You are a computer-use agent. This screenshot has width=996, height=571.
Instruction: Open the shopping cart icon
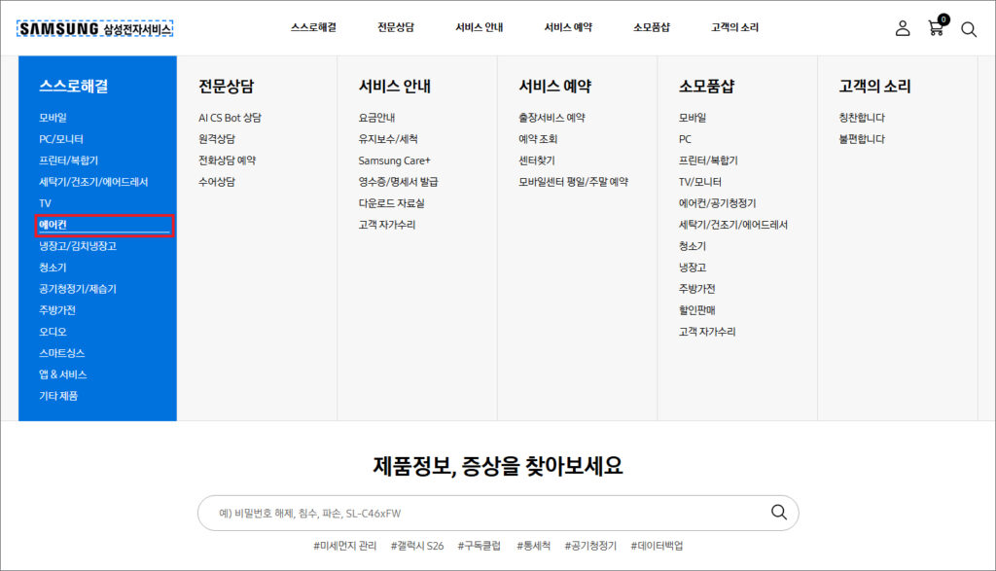[x=936, y=28]
